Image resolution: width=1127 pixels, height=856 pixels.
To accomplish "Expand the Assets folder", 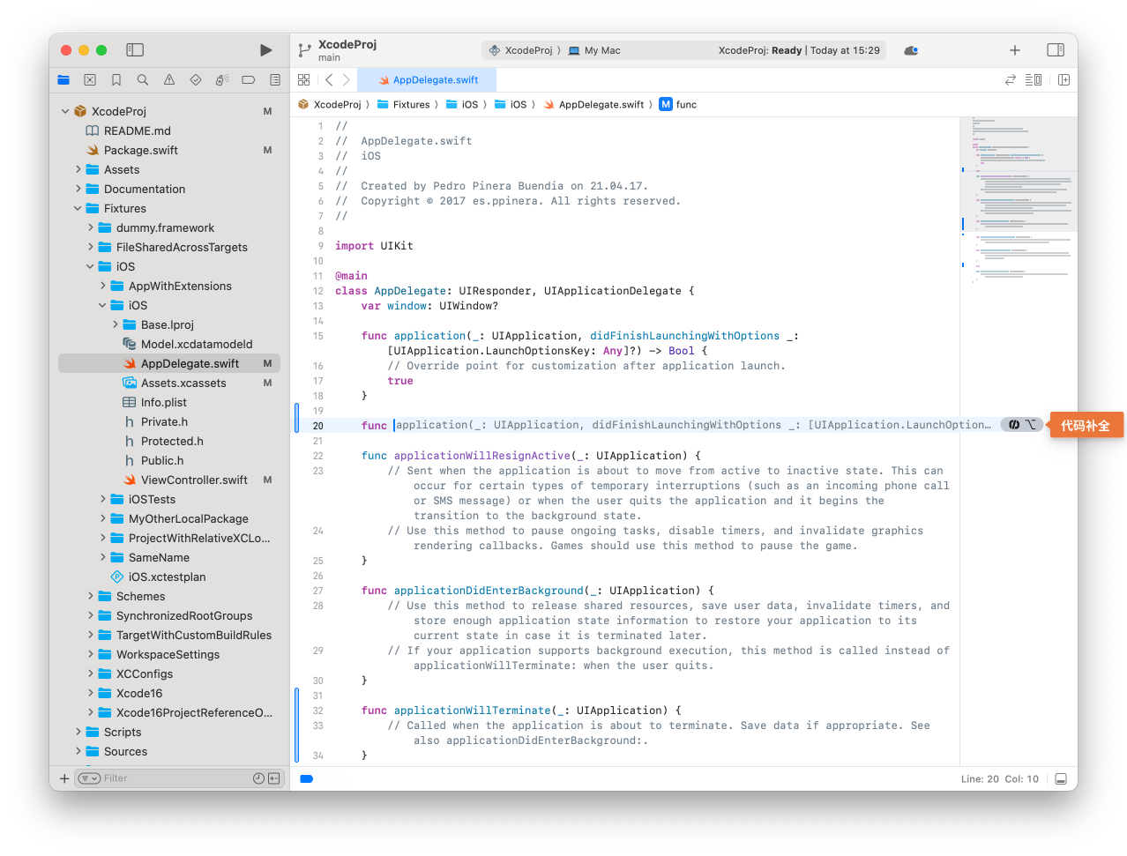I will pos(78,169).
